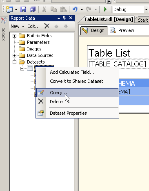This screenshot has height=191, width=149.
Task: Expand the Data Sources folder
Action: (14, 55)
